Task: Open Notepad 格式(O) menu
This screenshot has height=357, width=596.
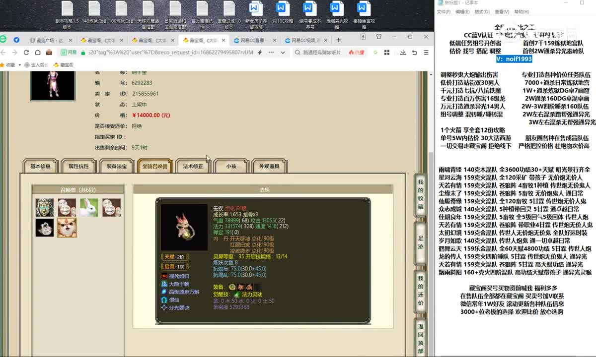Action: click(482, 11)
